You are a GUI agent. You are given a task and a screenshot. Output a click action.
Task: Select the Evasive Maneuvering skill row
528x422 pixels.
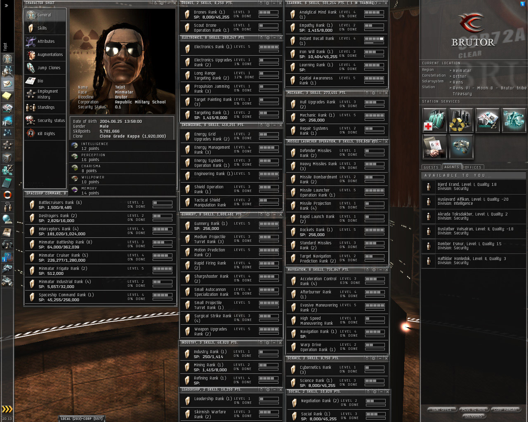(337, 307)
